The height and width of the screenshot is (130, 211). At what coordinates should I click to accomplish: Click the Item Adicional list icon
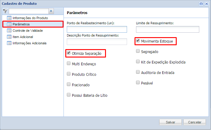(9, 37)
